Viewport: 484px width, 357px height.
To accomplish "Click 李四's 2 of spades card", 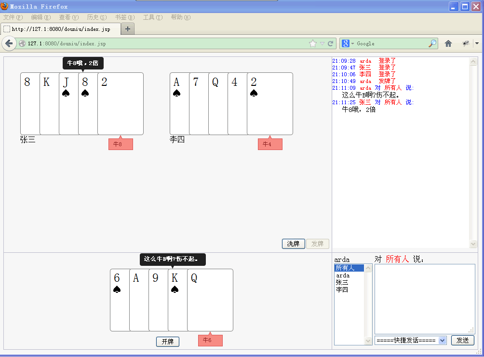I will 270,104.
